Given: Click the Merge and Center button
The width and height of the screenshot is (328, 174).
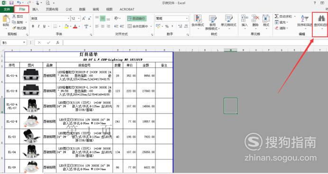Looking at the screenshot, I should [139, 26].
